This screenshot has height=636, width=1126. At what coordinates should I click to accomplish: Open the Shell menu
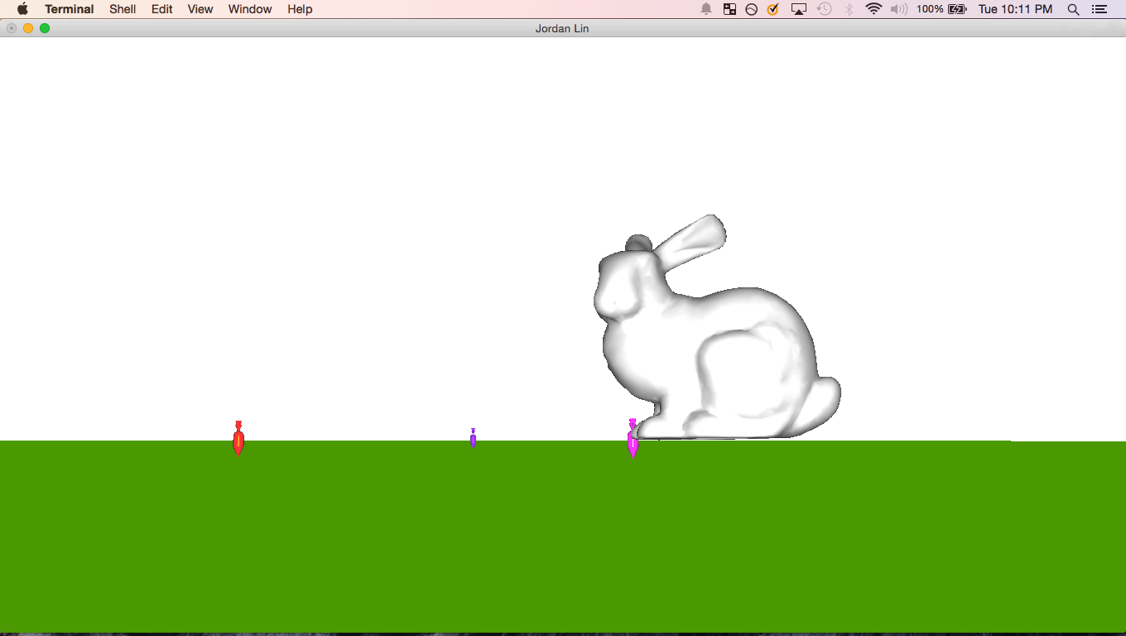[x=123, y=9]
